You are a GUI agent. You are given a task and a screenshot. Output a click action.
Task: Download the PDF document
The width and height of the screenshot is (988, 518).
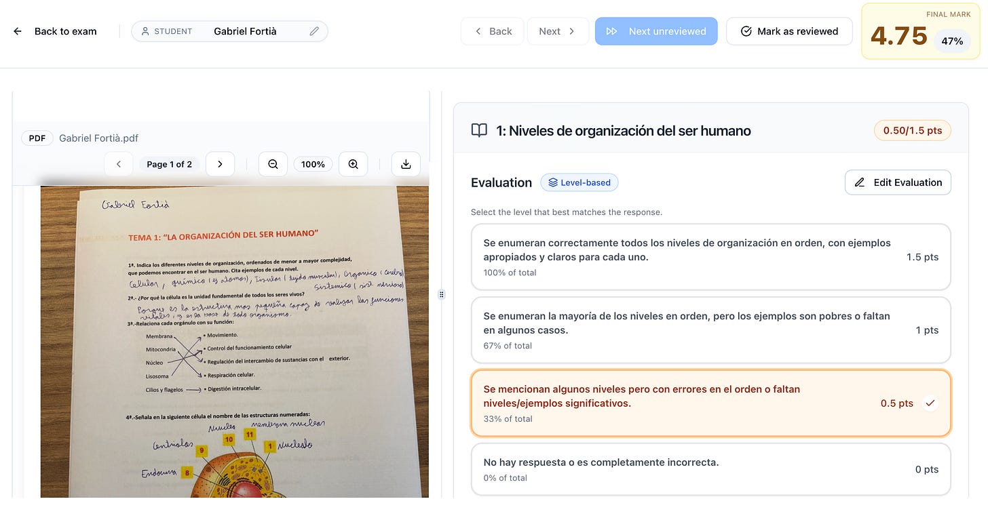pos(406,164)
